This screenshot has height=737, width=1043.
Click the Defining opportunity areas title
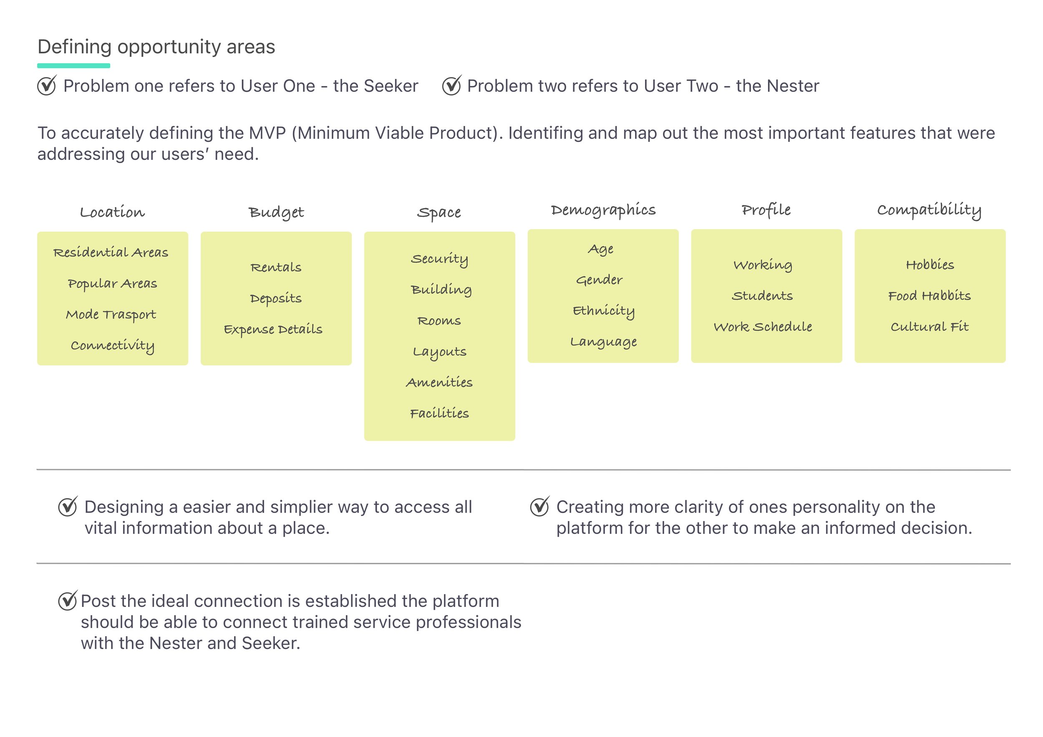point(156,47)
